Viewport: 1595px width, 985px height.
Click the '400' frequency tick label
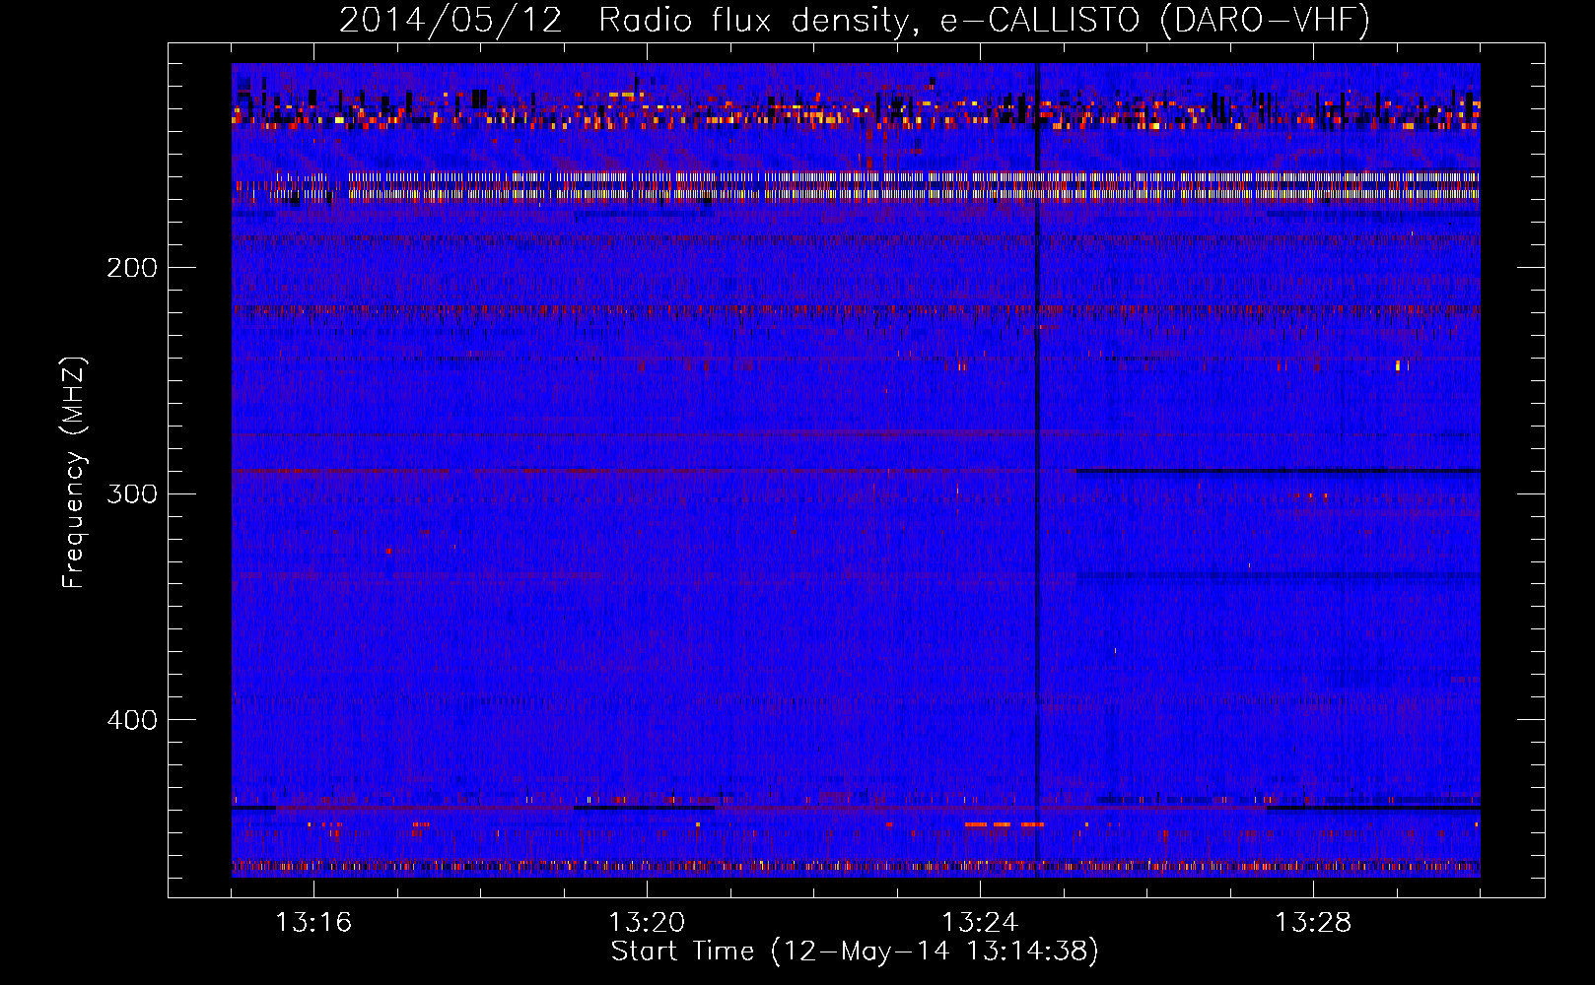coord(131,720)
